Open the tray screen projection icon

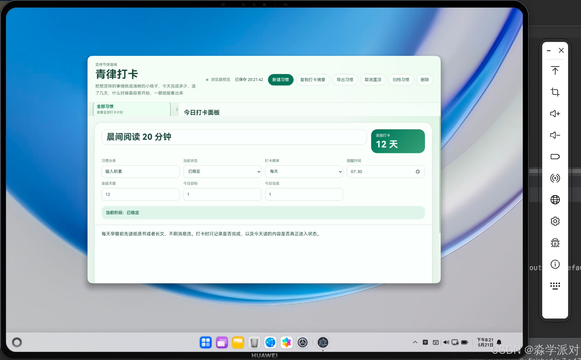(455, 342)
